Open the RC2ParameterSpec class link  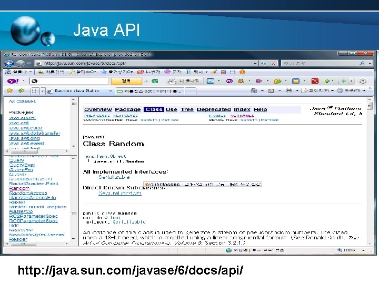(x=33, y=216)
